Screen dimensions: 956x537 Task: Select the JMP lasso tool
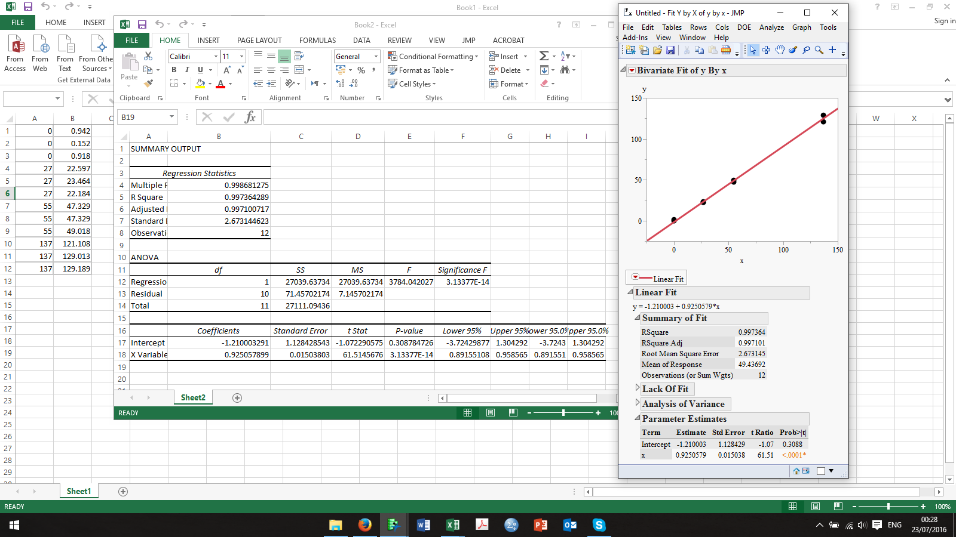[x=805, y=50]
